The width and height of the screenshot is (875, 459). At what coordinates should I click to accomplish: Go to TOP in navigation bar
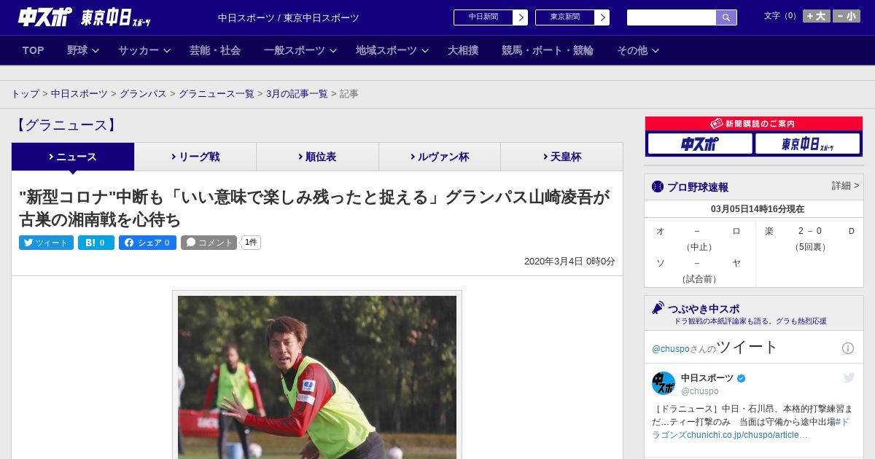[x=34, y=50]
